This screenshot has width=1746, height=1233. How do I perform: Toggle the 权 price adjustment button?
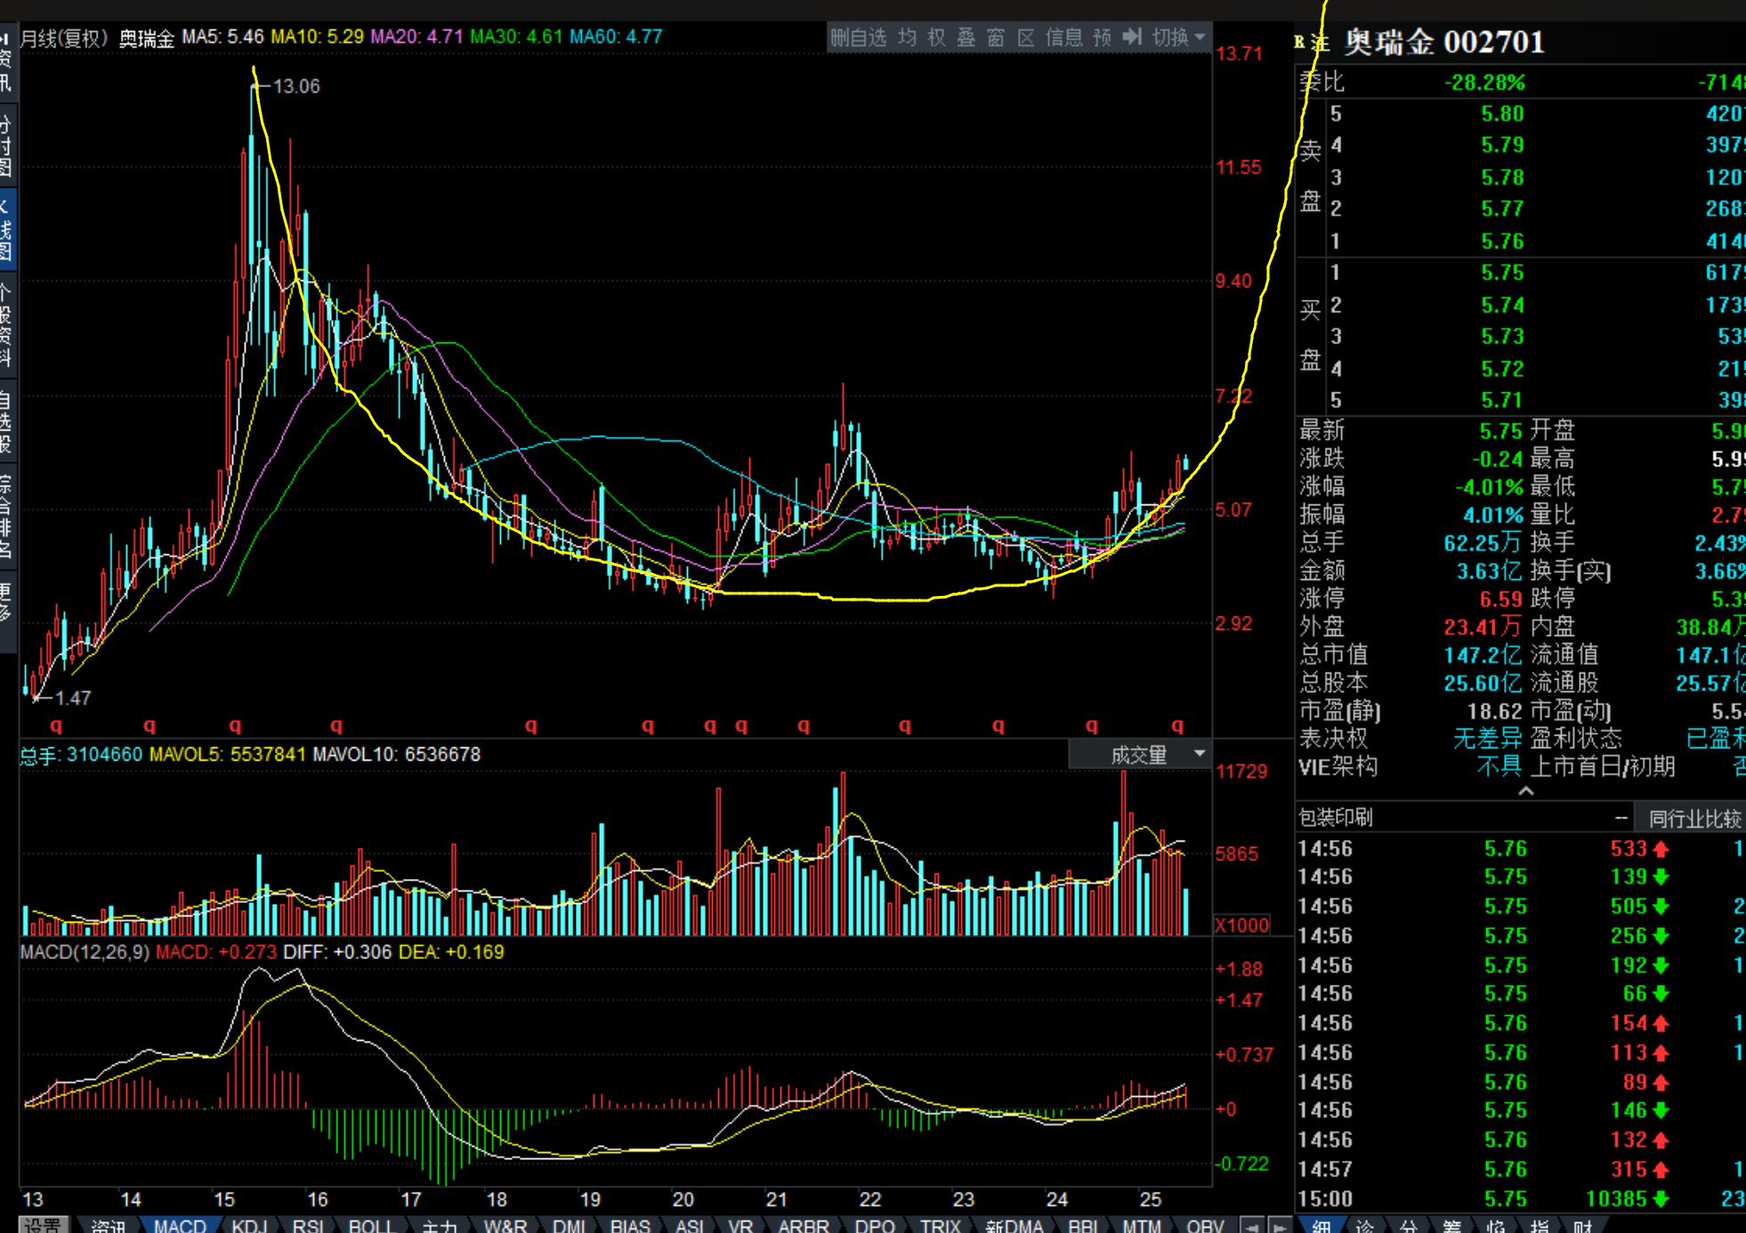(936, 37)
